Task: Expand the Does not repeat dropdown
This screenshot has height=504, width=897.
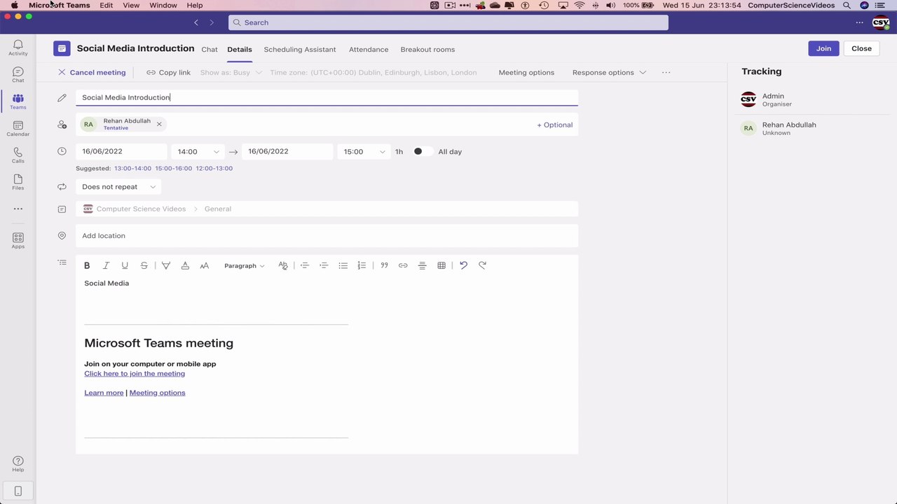Action: click(118, 187)
